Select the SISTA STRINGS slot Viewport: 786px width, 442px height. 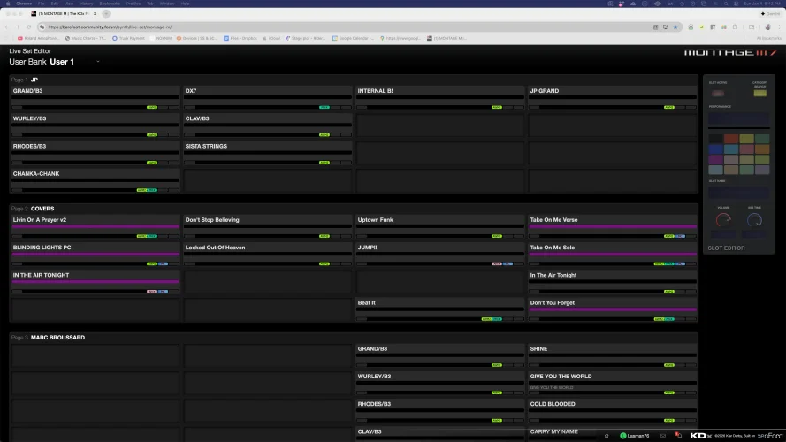[268, 153]
